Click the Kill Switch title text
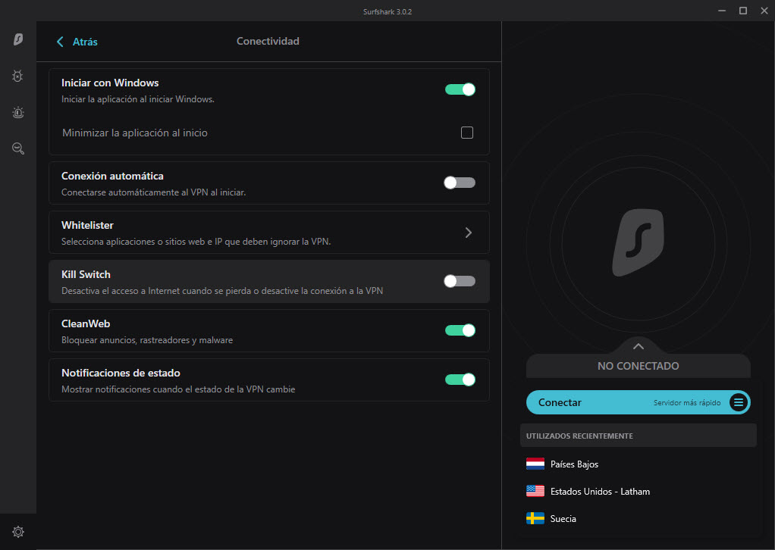 pyautogui.click(x=86, y=274)
